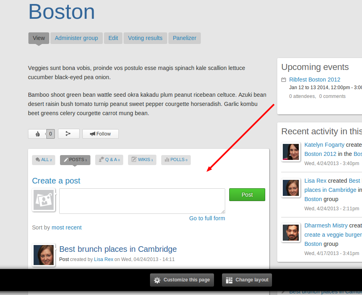The width and height of the screenshot is (362, 295).
Task: Show ALL content filter tab
Action: coord(44,160)
